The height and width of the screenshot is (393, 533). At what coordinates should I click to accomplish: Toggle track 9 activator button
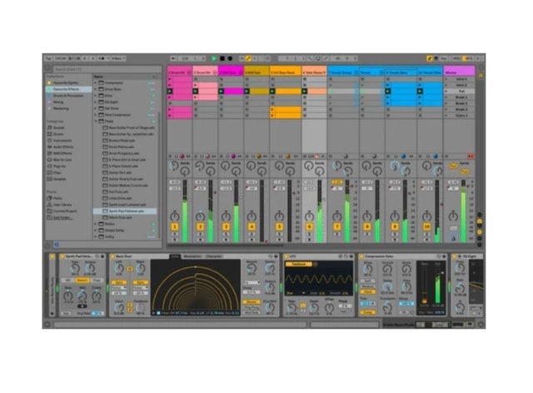pyautogui.click(x=395, y=226)
